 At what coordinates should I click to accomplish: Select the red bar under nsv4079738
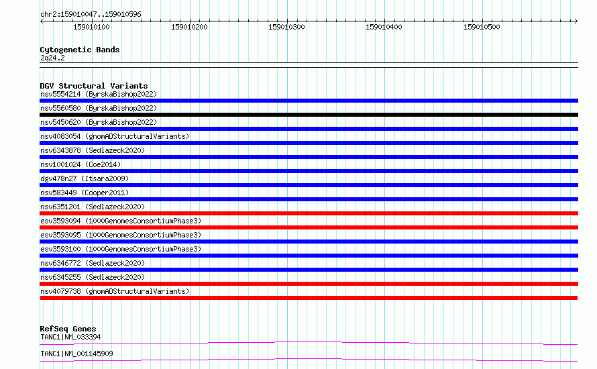pos(309,298)
